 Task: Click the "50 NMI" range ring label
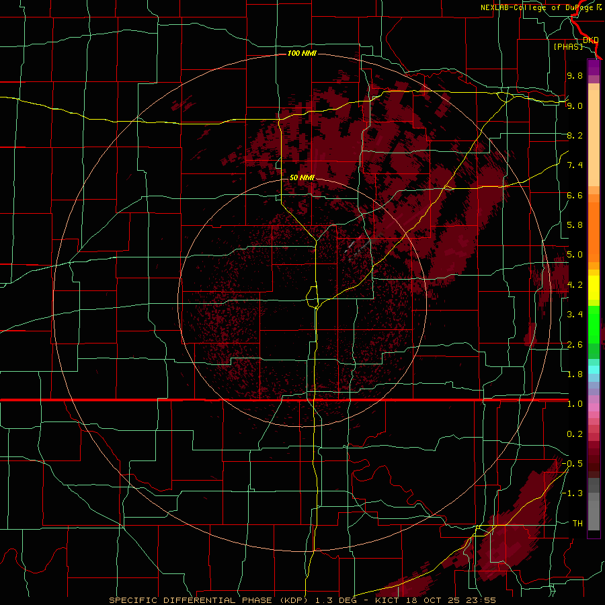[x=302, y=177]
